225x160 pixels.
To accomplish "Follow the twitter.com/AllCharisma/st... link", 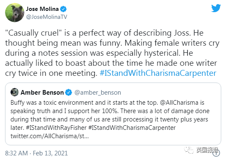I will coord(49,136).
